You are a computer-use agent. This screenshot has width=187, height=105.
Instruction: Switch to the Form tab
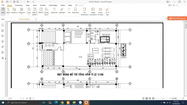click(x=35, y=5)
